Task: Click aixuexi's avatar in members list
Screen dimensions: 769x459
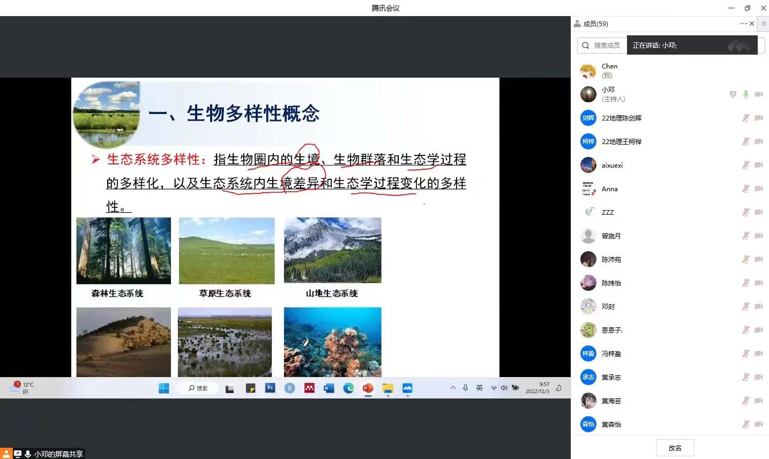Action: [588, 165]
